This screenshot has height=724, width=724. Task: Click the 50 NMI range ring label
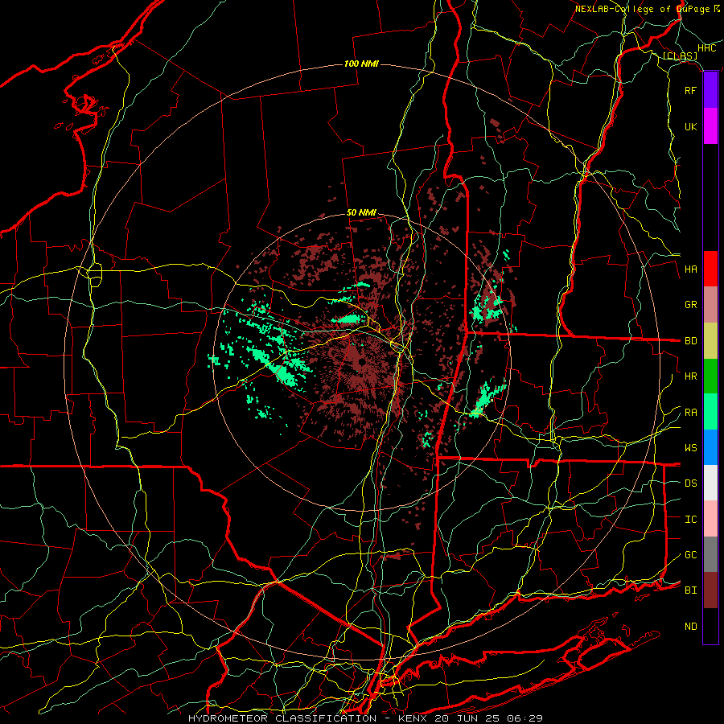coord(361,212)
